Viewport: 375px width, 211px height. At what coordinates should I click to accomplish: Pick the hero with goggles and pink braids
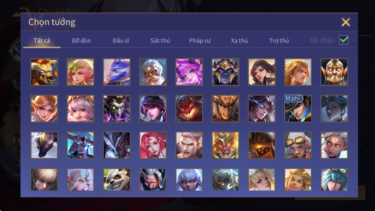[298, 145]
